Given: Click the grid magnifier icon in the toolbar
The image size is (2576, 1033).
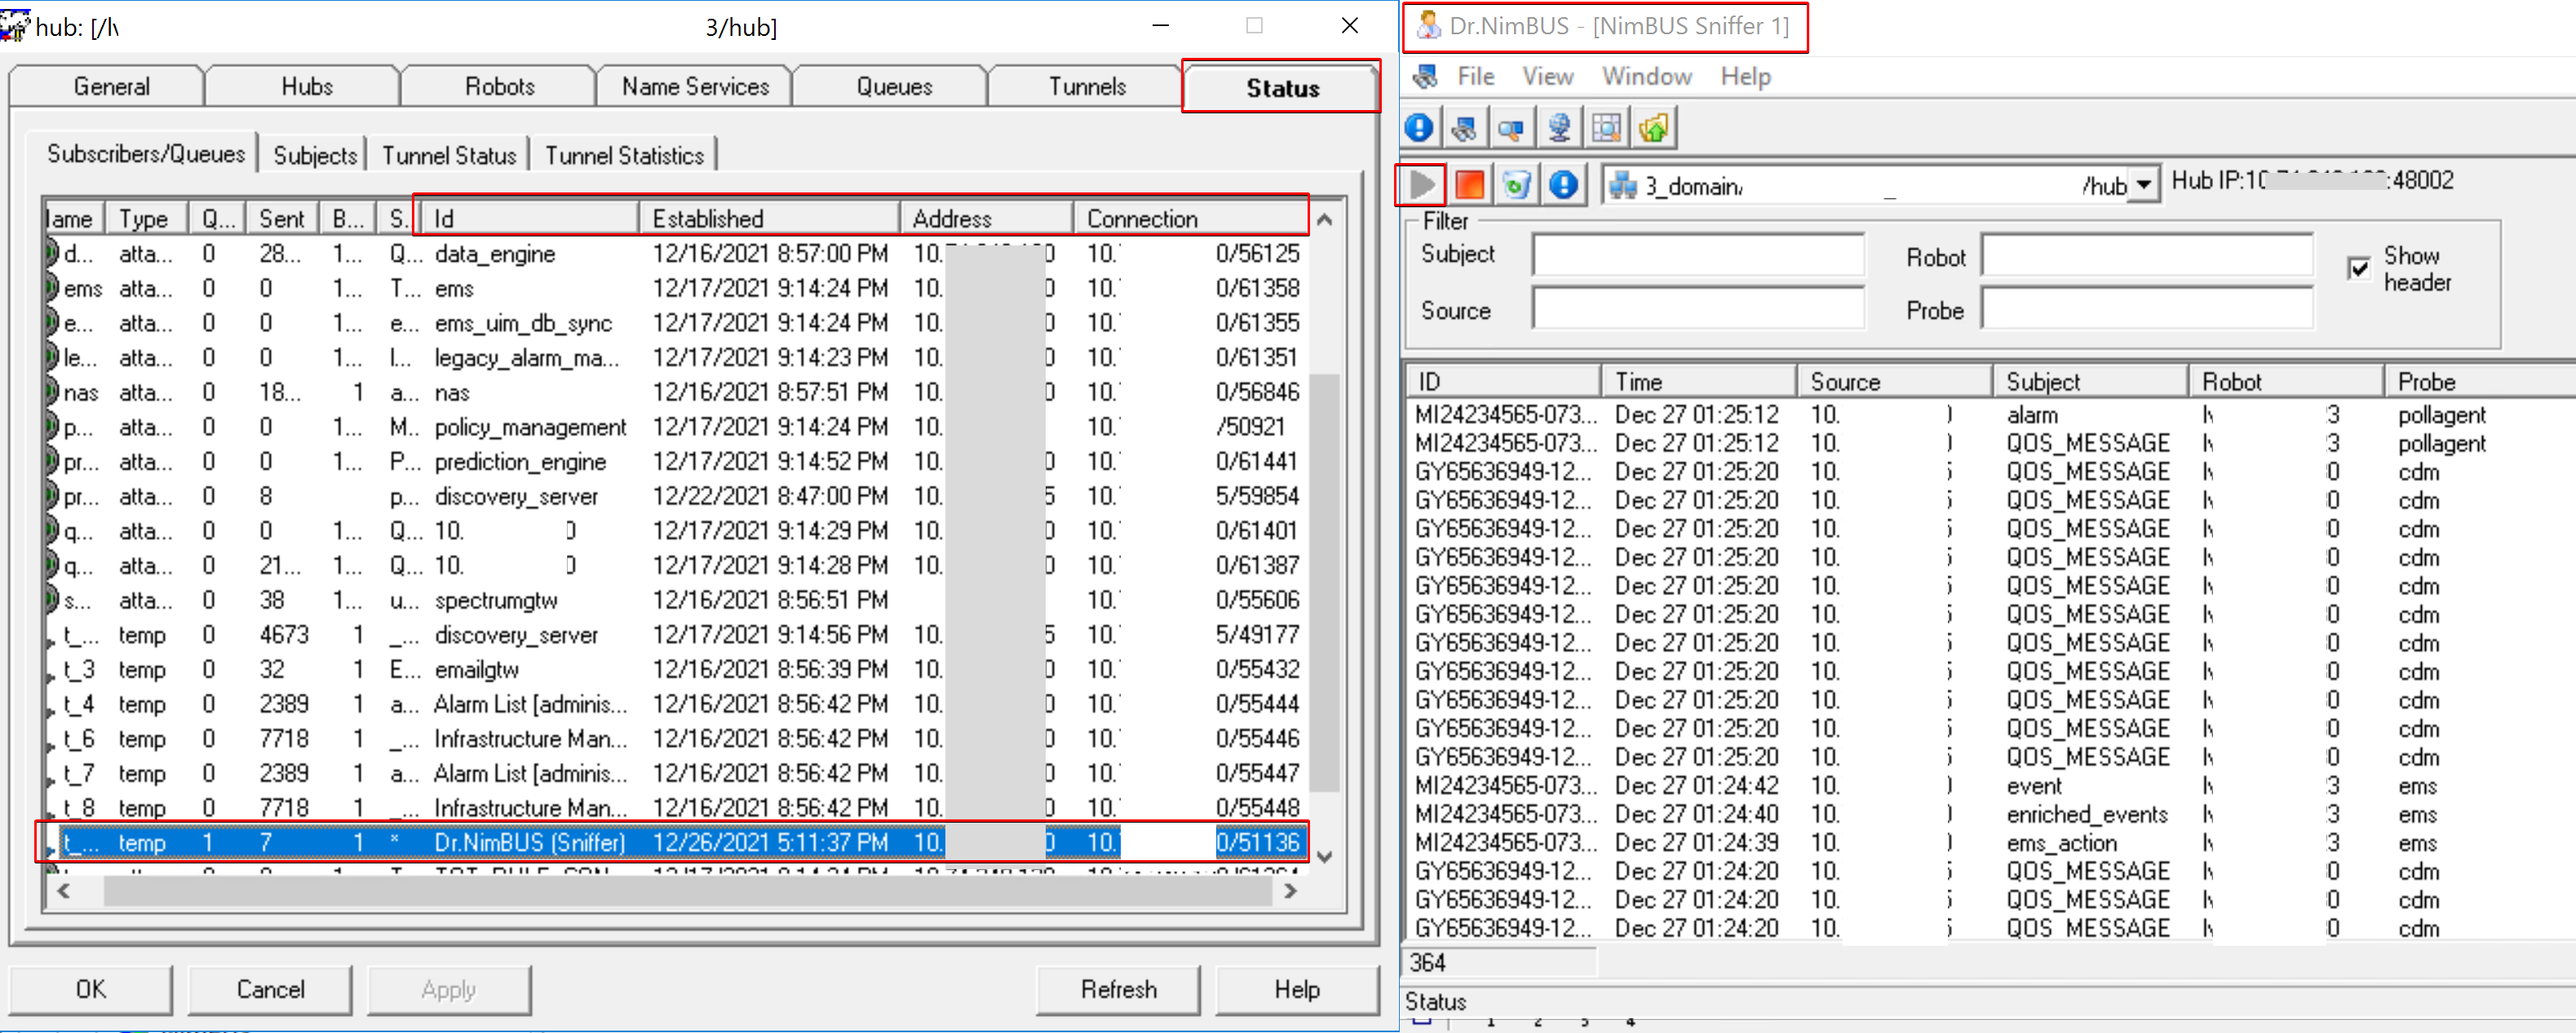Looking at the screenshot, I should pos(1606,128).
